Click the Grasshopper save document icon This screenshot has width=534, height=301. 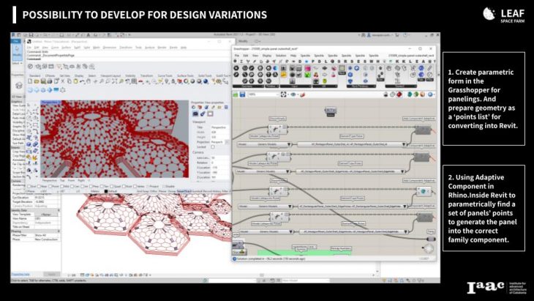(x=244, y=93)
